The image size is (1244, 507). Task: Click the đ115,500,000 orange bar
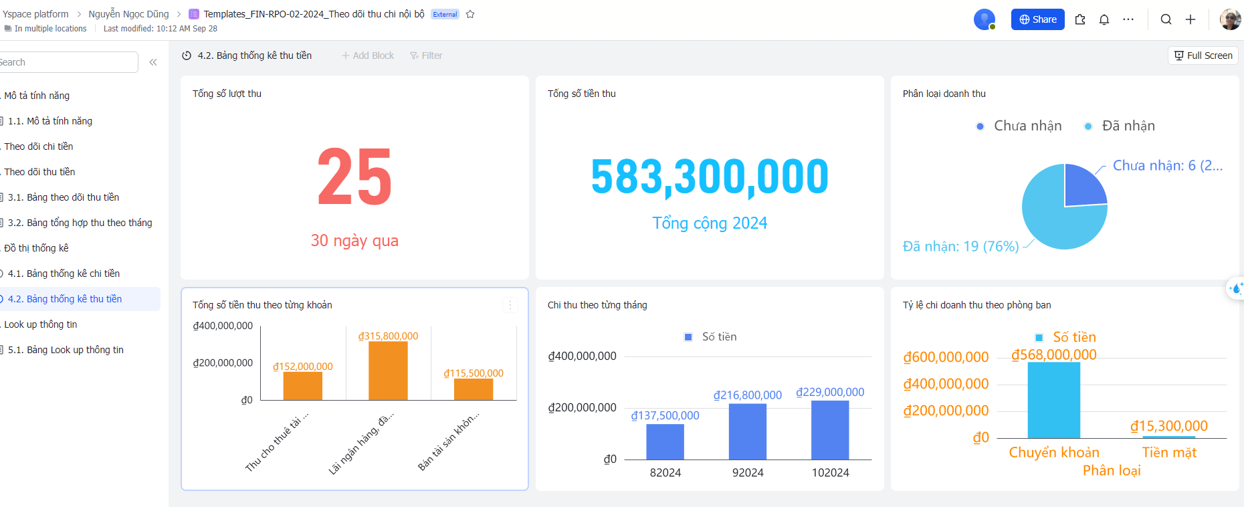pyautogui.click(x=474, y=389)
